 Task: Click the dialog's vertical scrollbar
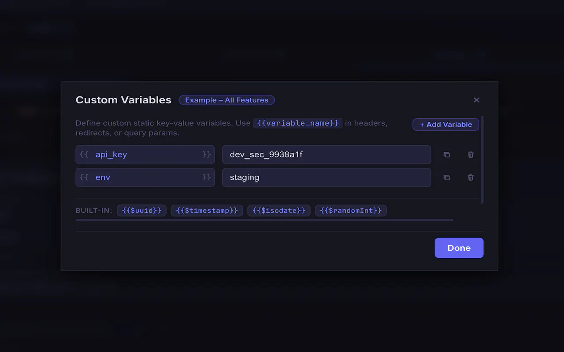click(482, 160)
